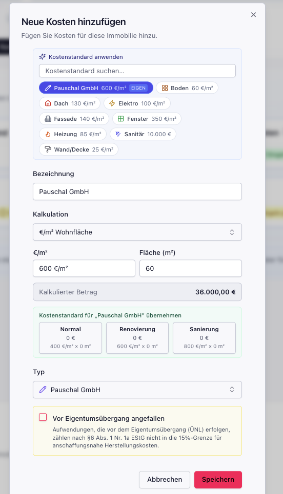The width and height of the screenshot is (283, 494).
Task: Focus the Kostenstandard suchen search field
Action: coord(137,71)
